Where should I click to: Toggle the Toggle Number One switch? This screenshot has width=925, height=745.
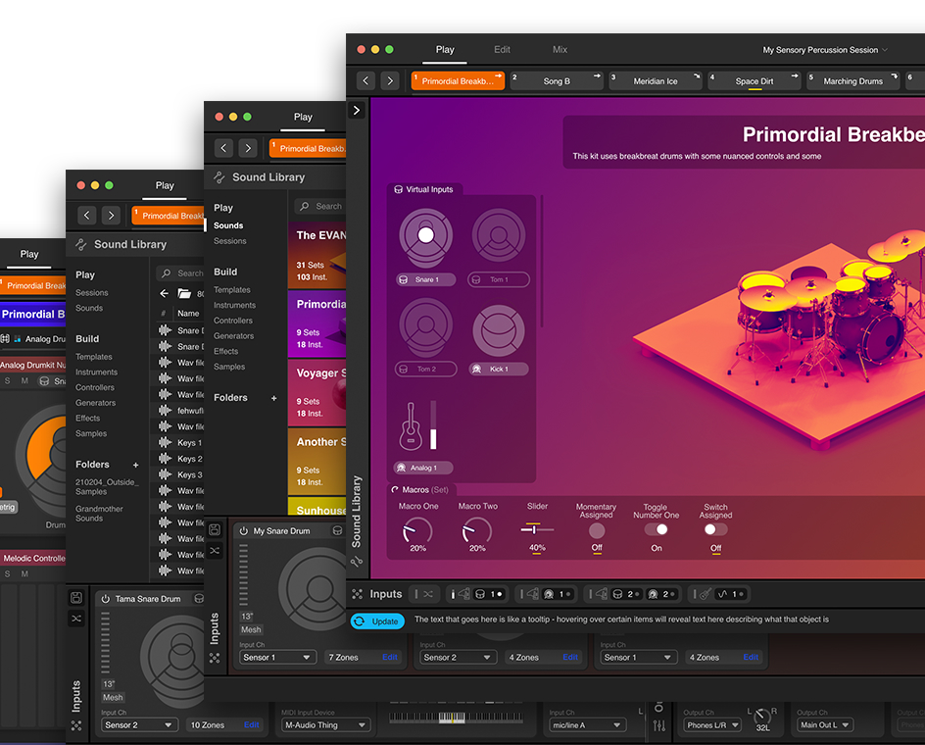[x=656, y=529]
